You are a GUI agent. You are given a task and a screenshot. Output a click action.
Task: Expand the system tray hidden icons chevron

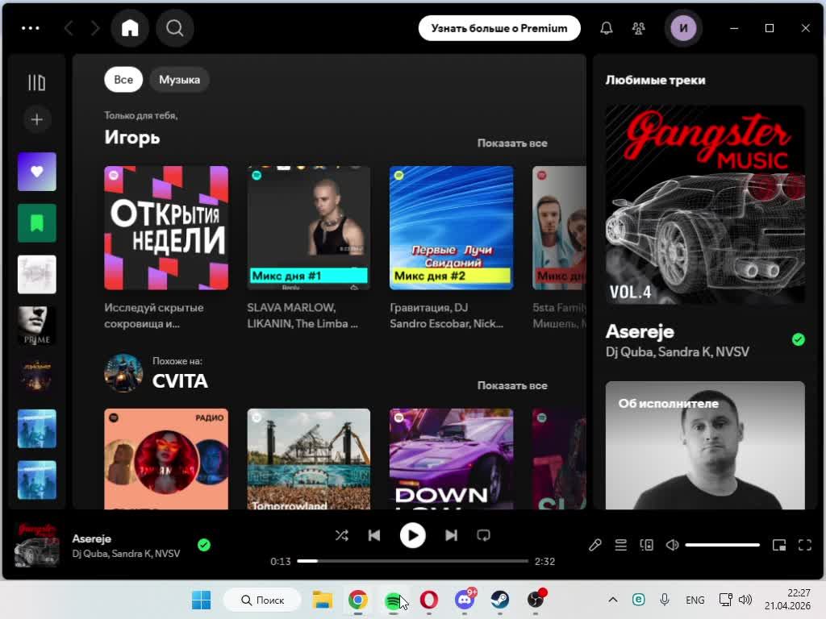pos(613,600)
